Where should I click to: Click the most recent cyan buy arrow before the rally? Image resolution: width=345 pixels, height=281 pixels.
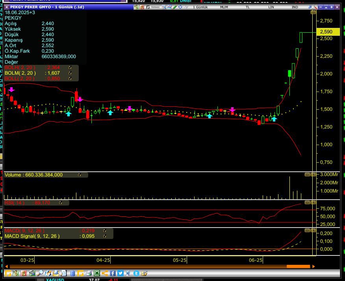point(274,119)
